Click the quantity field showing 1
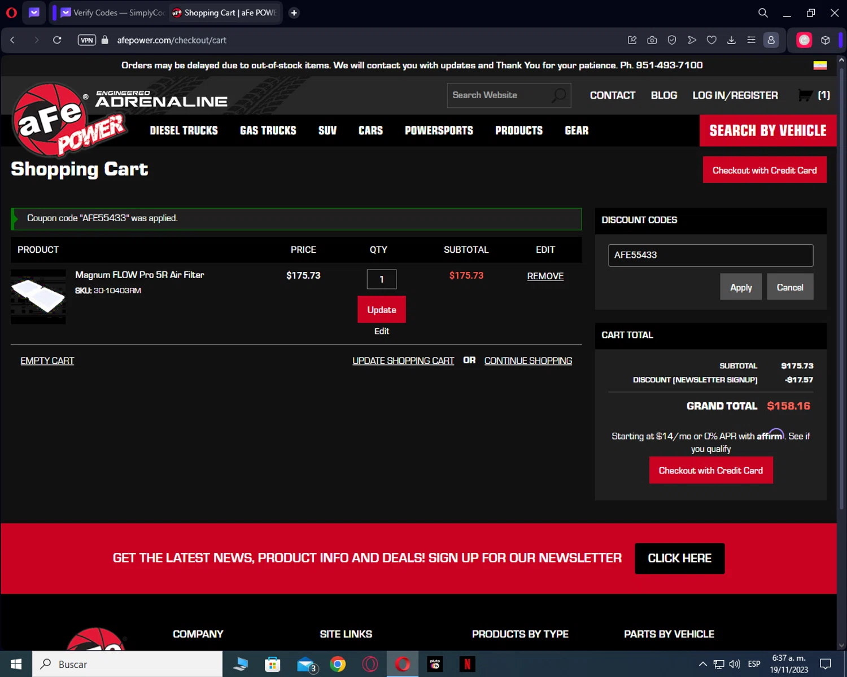This screenshot has height=677, width=847. [382, 279]
